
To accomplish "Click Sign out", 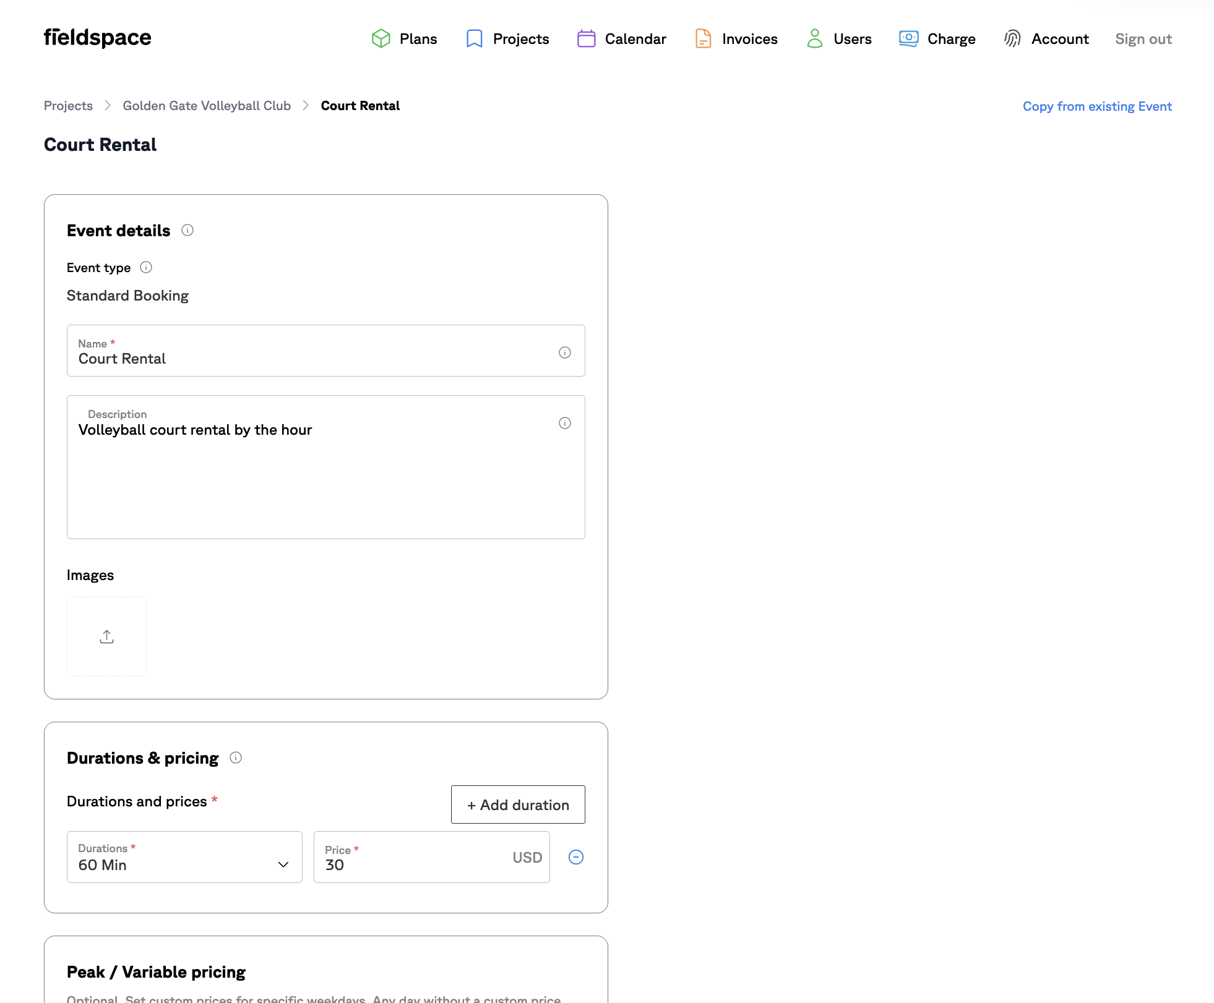I will tap(1143, 39).
